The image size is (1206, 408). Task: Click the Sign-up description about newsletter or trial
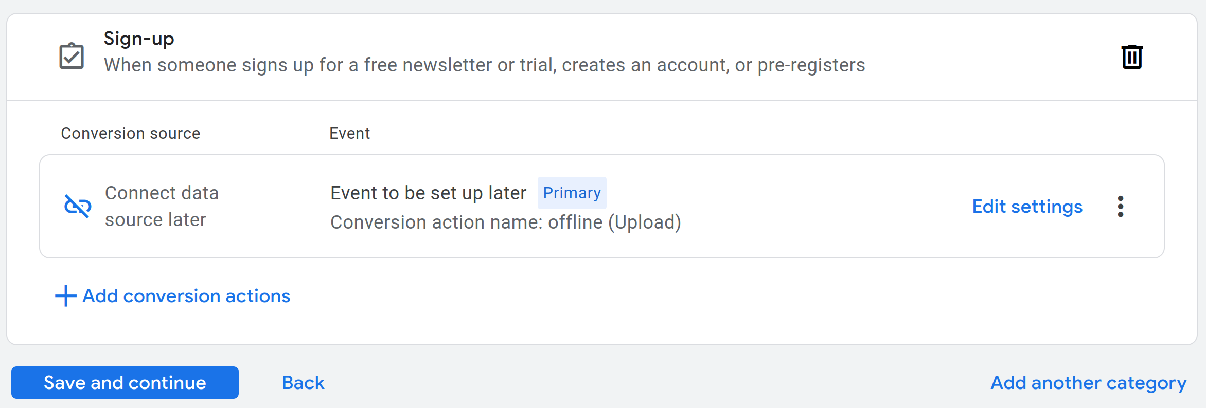tap(484, 65)
